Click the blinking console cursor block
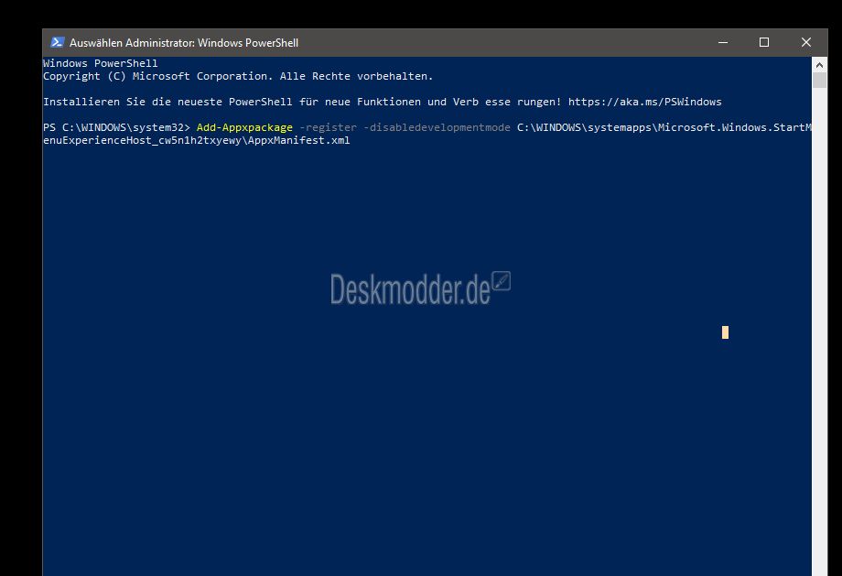Screen dimensions: 842x576 point(725,332)
